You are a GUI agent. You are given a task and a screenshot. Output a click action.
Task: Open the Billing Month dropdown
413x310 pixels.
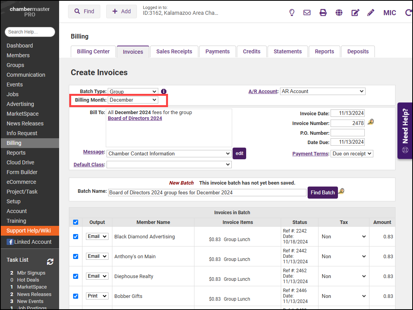(x=133, y=100)
